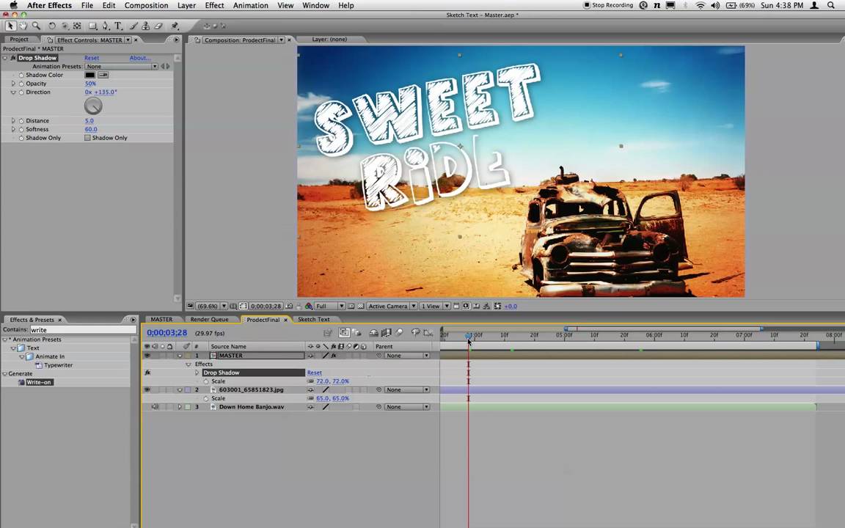
Task: Click the Comp Flowchart icon in viewer
Action: click(486, 306)
